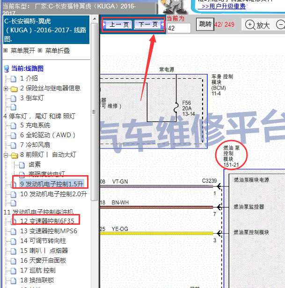
Task: Open 14 可调节转向柱
Action: 43,241
